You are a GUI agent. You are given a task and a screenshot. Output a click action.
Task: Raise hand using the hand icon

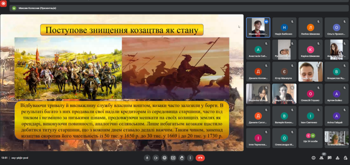coord(182,158)
